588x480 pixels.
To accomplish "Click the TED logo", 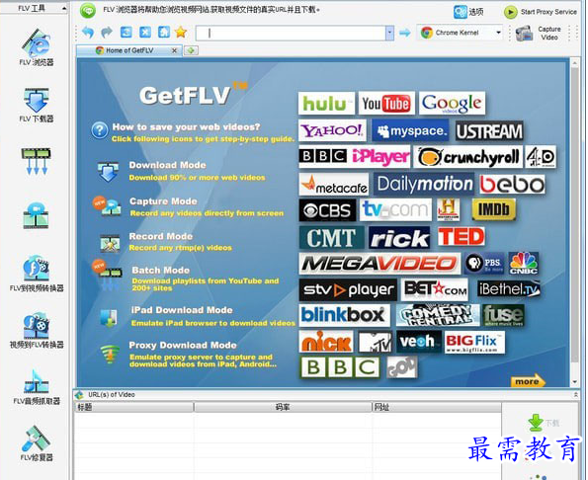I will click(461, 237).
